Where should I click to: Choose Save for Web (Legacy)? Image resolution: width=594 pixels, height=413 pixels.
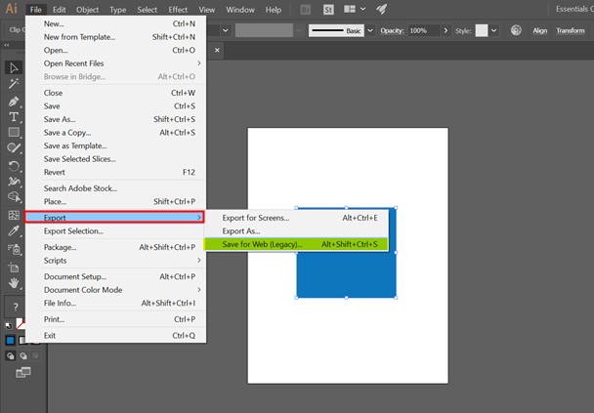point(296,244)
